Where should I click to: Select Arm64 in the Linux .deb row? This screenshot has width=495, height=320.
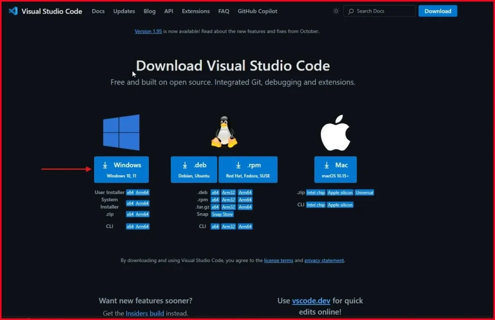click(x=245, y=192)
